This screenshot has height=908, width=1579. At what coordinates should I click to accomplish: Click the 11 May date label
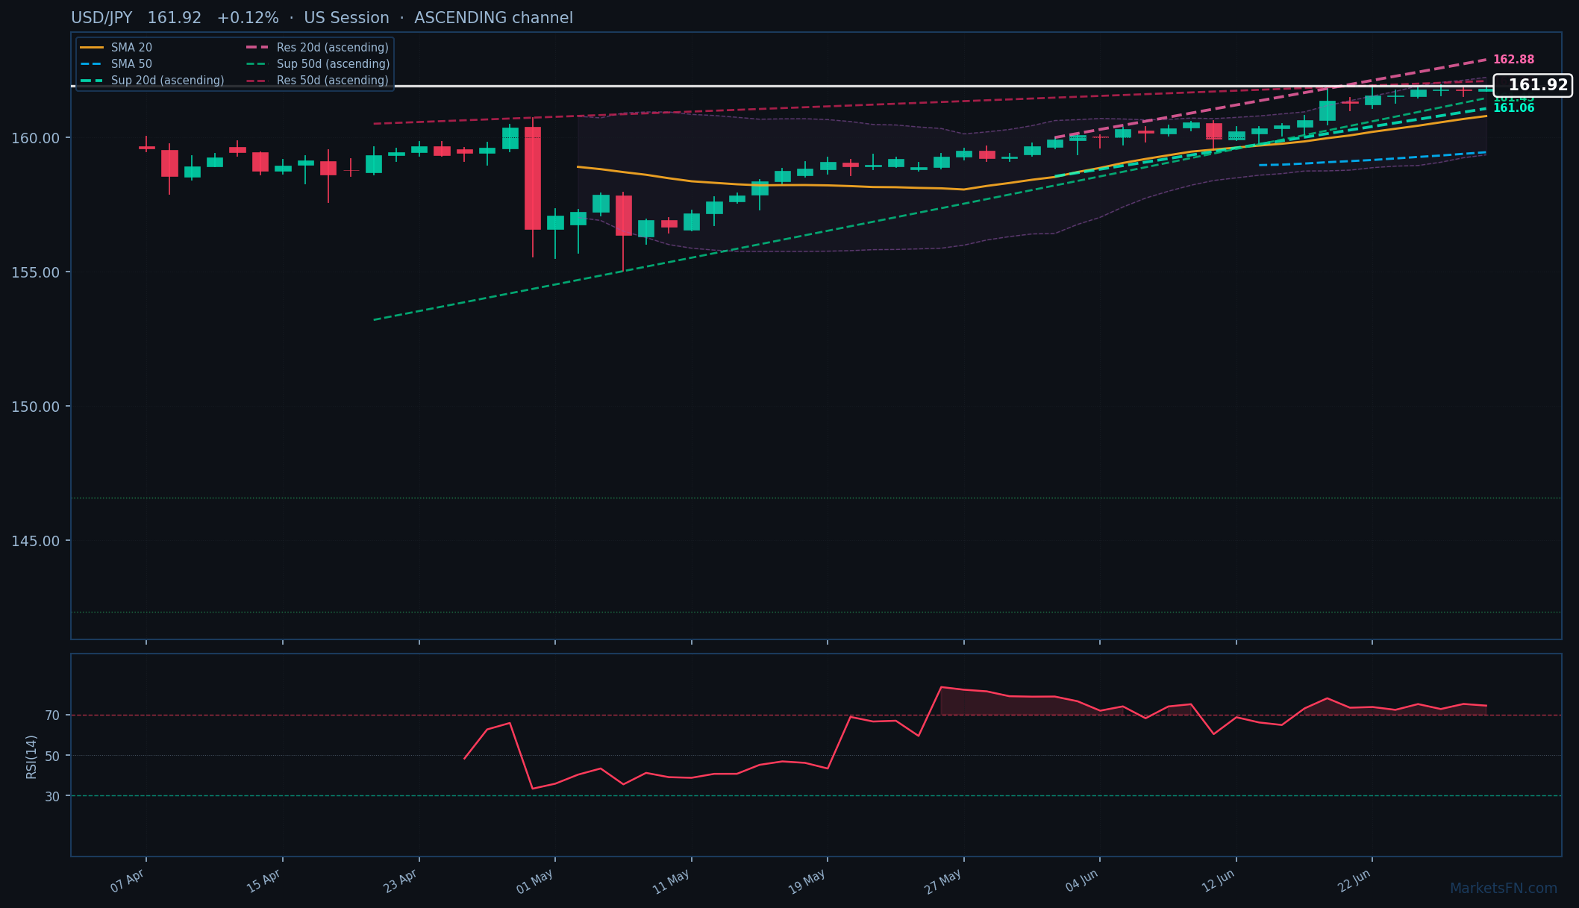pos(671,881)
